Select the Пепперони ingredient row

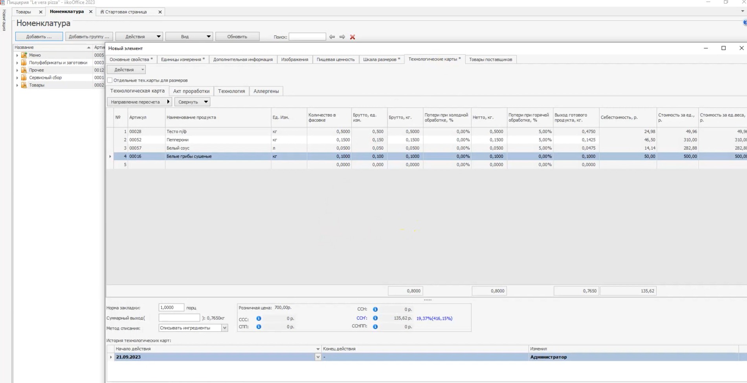(426, 140)
